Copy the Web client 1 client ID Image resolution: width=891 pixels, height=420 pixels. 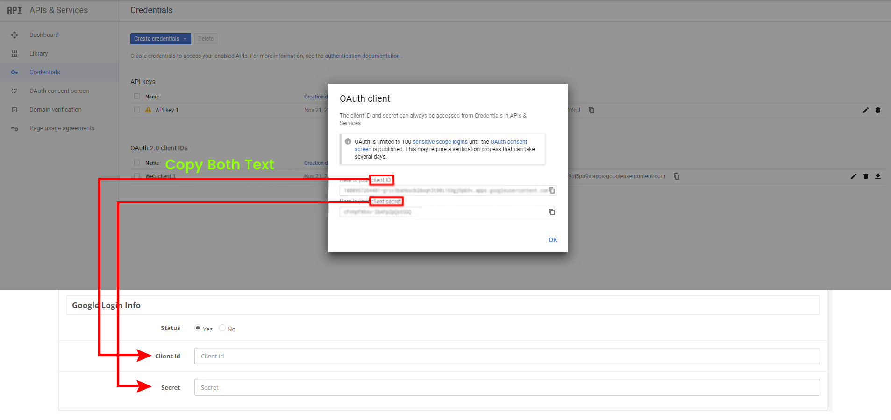[677, 176]
